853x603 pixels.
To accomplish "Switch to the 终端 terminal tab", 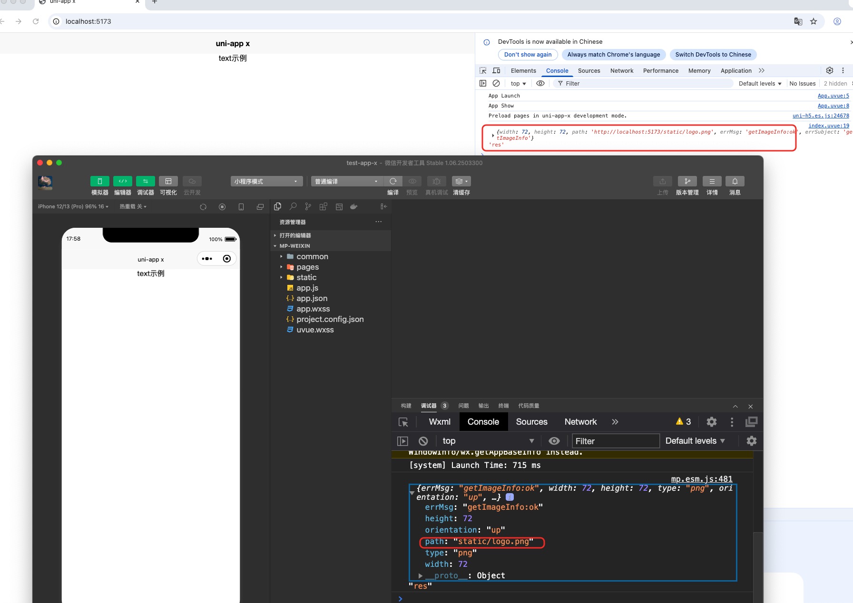I will pos(504,406).
